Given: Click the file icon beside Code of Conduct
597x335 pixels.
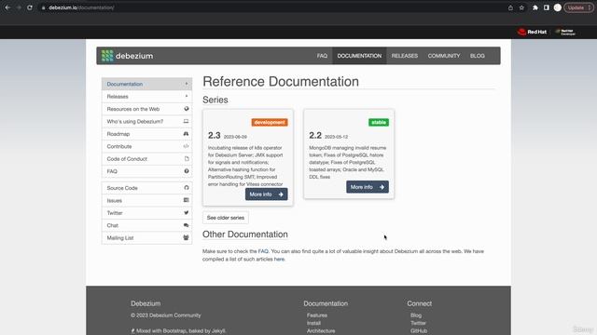Looking at the screenshot, I should (187, 159).
